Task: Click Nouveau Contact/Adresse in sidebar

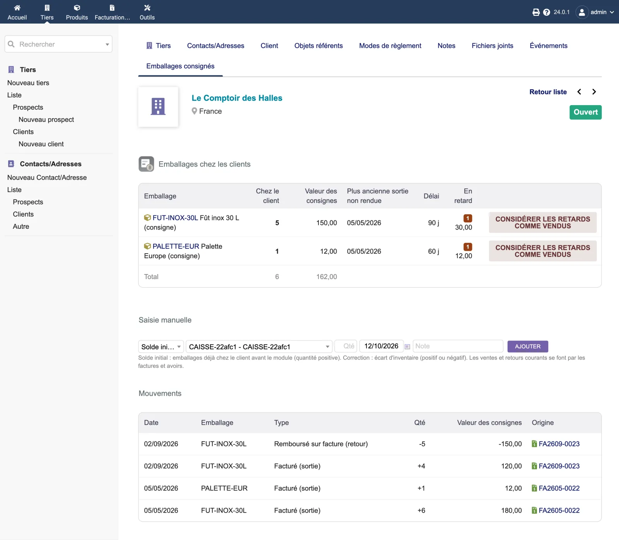Action: pyautogui.click(x=47, y=177)
